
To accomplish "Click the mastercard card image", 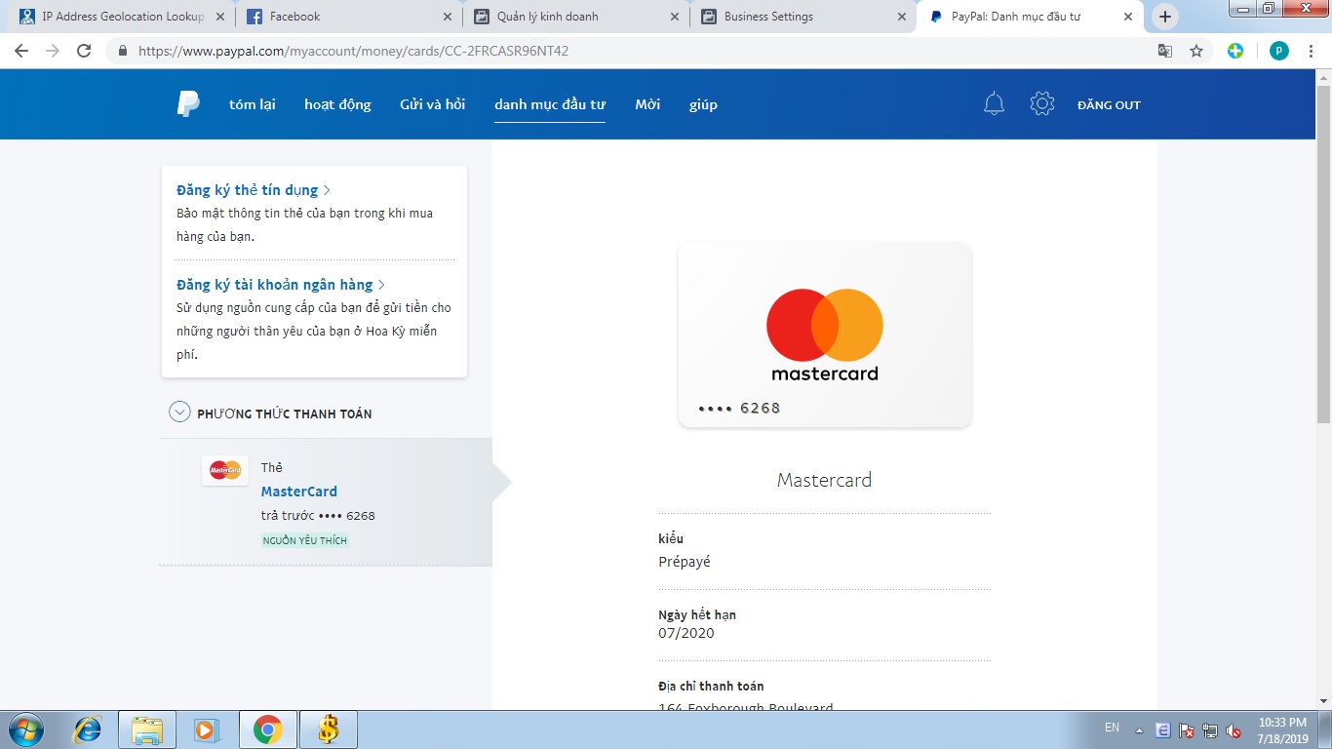I will [825, 335].
